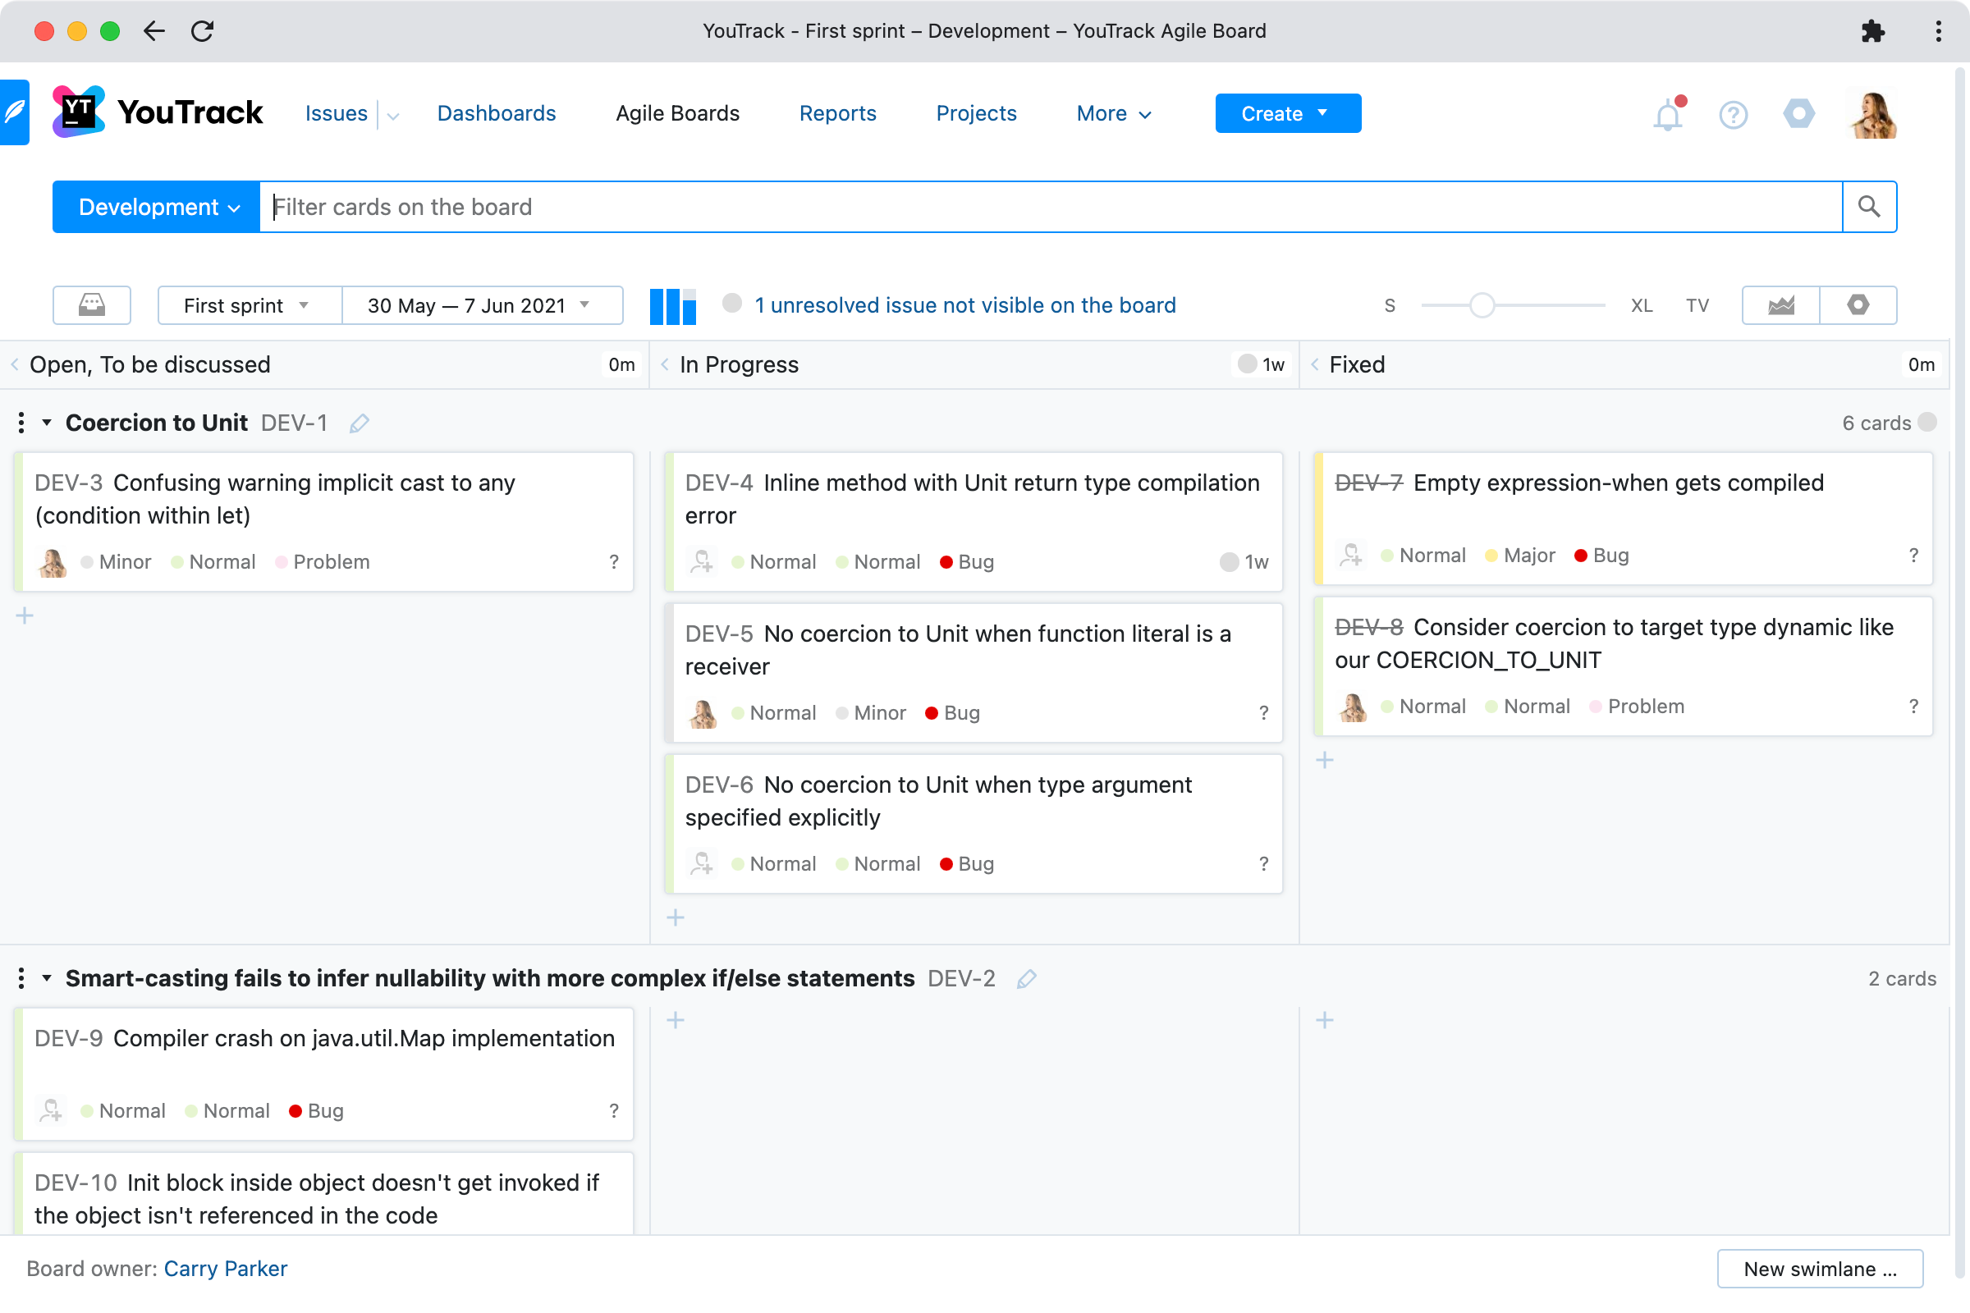Toggle TV mode for the board
Screen dimensions: 1970x1313
tap(1697, 305)
